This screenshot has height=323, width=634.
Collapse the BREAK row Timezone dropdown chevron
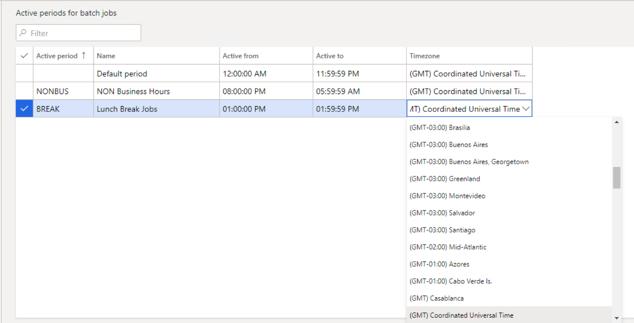click(x=526, y=109)
